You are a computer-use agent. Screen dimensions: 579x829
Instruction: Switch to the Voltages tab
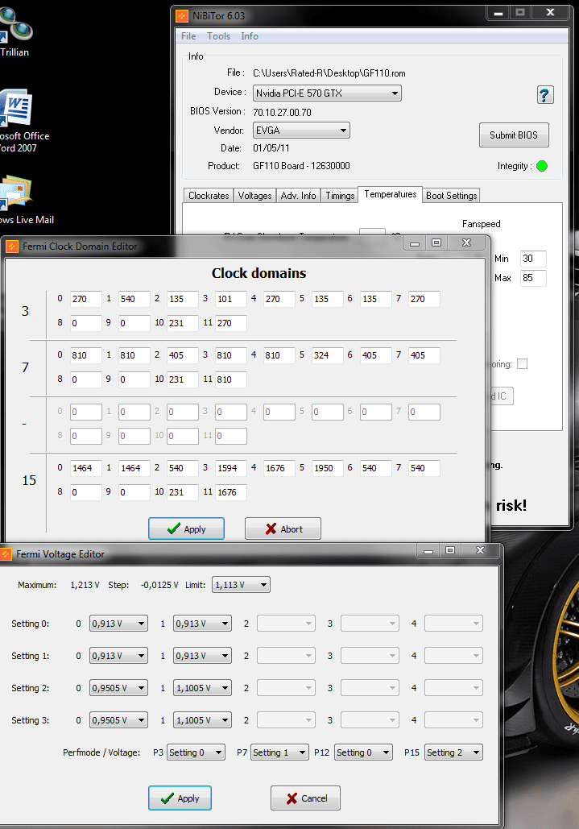click(254, 196)
